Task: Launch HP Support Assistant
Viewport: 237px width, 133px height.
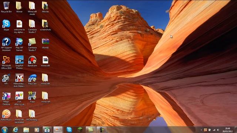Action: click(x=6, y=44)
